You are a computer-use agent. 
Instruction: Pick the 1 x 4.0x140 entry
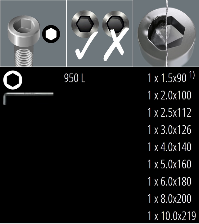point(169,147)
